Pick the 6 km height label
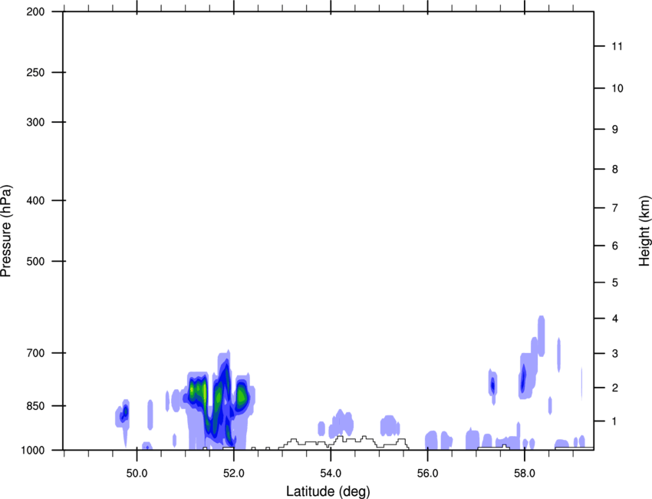The width and height of the screenshot is (652, 499). (615, 246)
